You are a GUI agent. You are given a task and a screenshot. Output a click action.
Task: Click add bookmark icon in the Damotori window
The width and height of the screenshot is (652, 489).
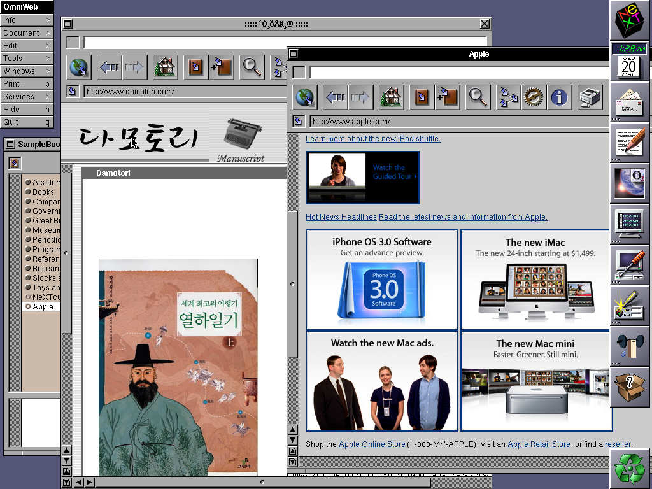(221, 67)
